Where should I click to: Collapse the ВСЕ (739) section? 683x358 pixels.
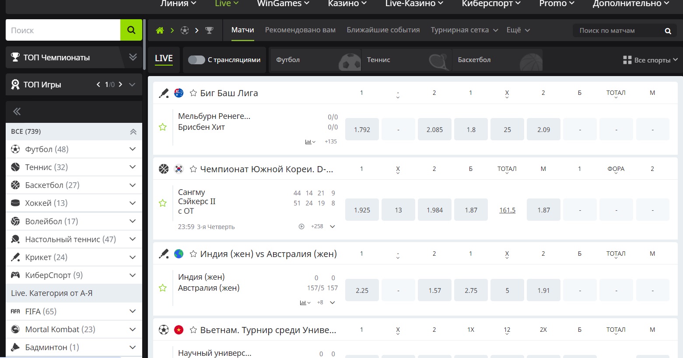133,132
